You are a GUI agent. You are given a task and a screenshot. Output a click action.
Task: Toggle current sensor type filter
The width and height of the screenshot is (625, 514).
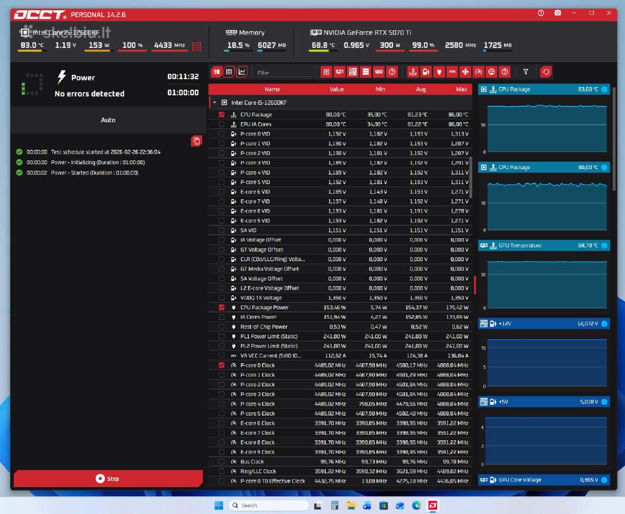452,72
